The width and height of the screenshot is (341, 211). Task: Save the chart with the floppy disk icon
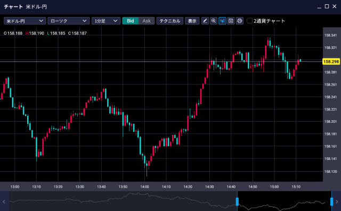tap(231, 21)
